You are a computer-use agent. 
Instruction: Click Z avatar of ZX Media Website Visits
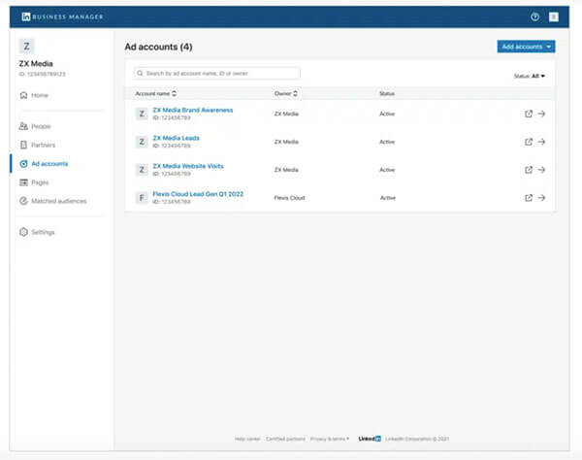(142, 170)
